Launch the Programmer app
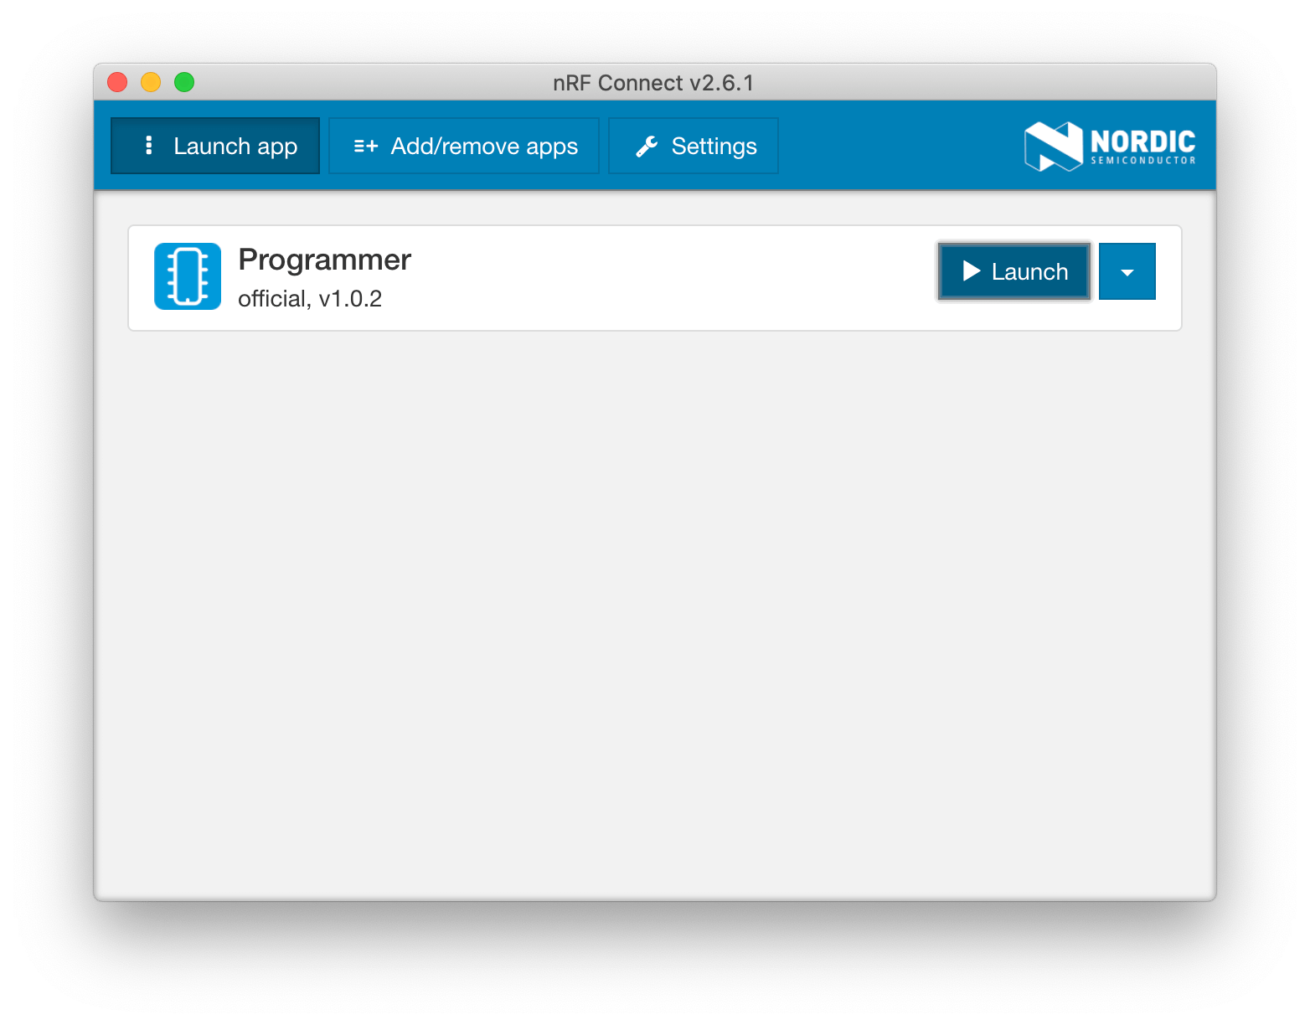The image size is (1310, 1025). click(1014, 271)
